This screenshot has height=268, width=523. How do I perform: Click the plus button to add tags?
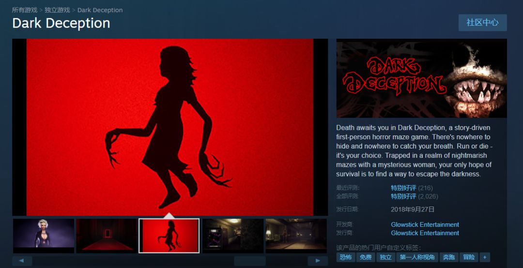pyautogui.click(x=485, y=257)
